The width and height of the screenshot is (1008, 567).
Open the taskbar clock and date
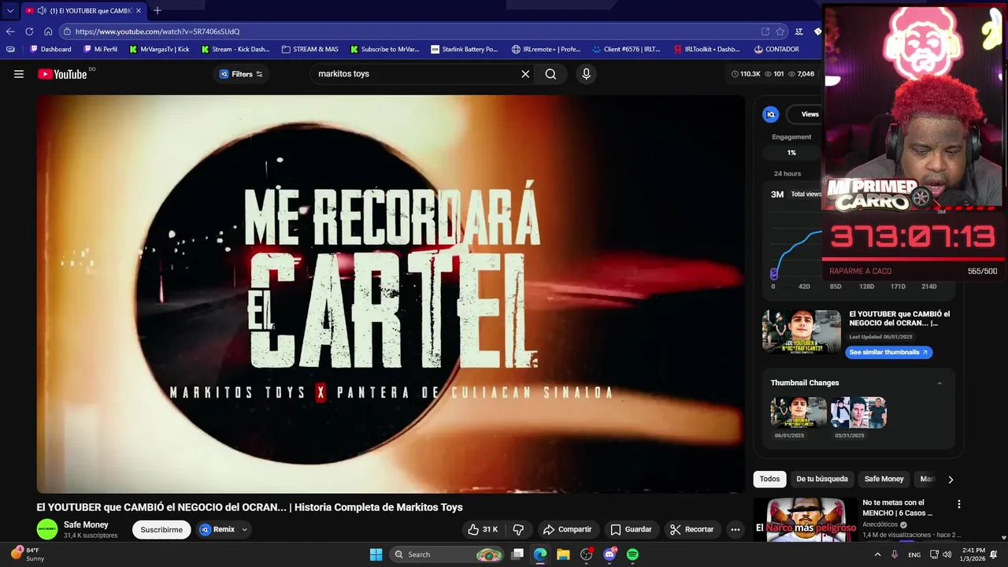tap(973, 554)
